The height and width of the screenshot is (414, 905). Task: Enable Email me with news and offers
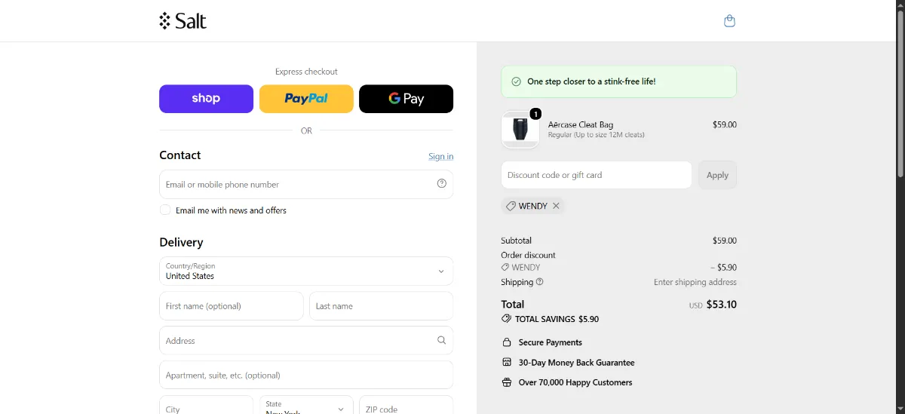coord(165,210)
